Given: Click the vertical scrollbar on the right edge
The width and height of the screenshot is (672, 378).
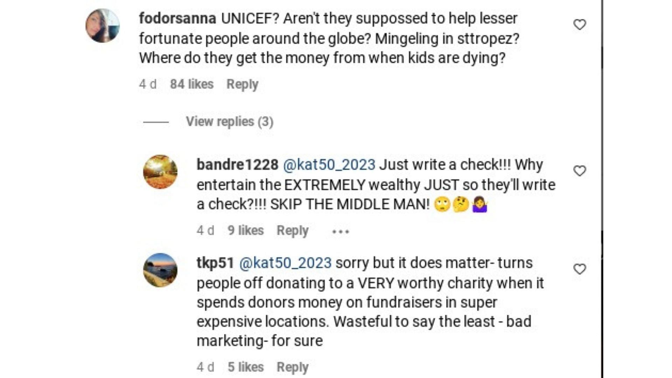Looking at the screenshot, I should (x=602, y=189).
